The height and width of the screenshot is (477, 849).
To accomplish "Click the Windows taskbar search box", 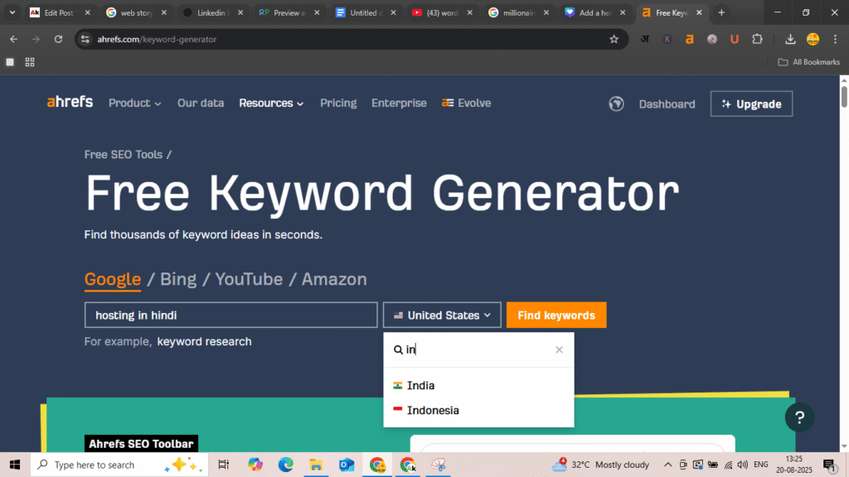I will [x=119, y=465].
